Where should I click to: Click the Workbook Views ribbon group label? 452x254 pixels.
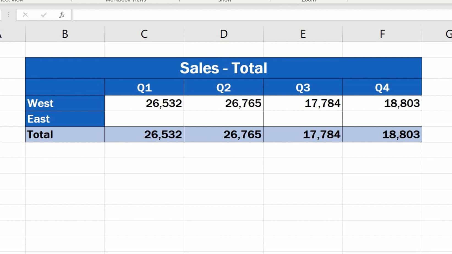point(125,1)
